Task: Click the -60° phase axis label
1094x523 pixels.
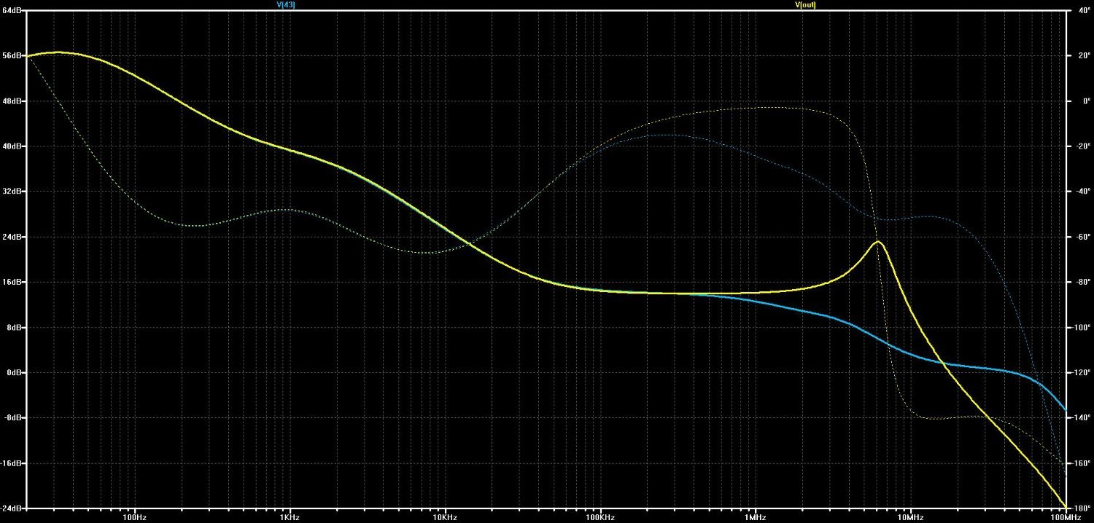Action: pyautogui.click(x=1081, y=237)
